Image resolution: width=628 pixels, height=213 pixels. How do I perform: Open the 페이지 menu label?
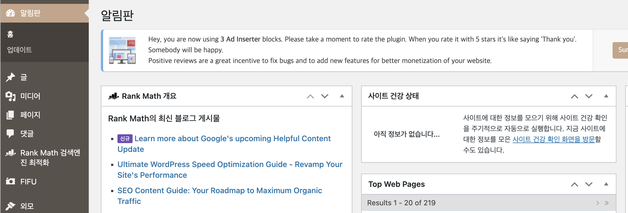[x=30, y=115]
